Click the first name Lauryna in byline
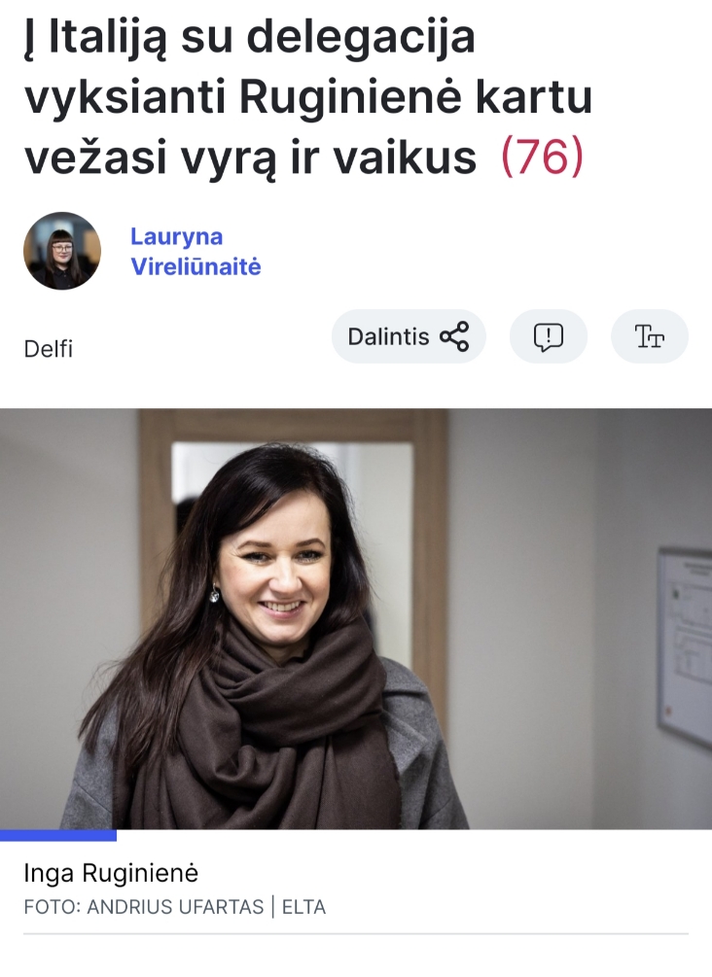This screenshot has width=712, height=977. (176, 237)
